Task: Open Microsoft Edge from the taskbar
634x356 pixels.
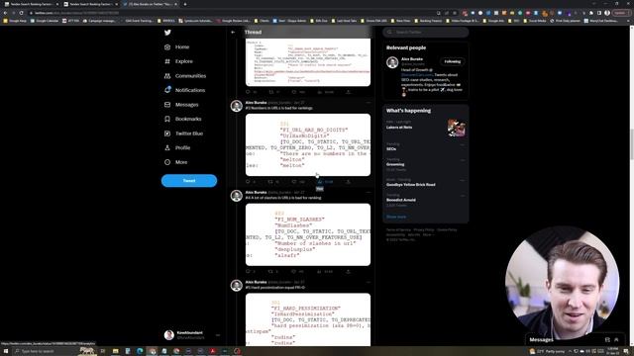Action: (140, 351)
